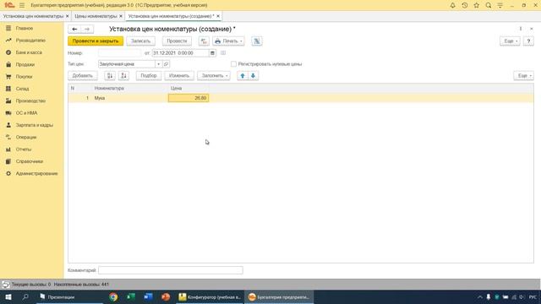Open Отчеты section in sidebar
The height and width of the screenshot is (304, 541).
(24, 149)
